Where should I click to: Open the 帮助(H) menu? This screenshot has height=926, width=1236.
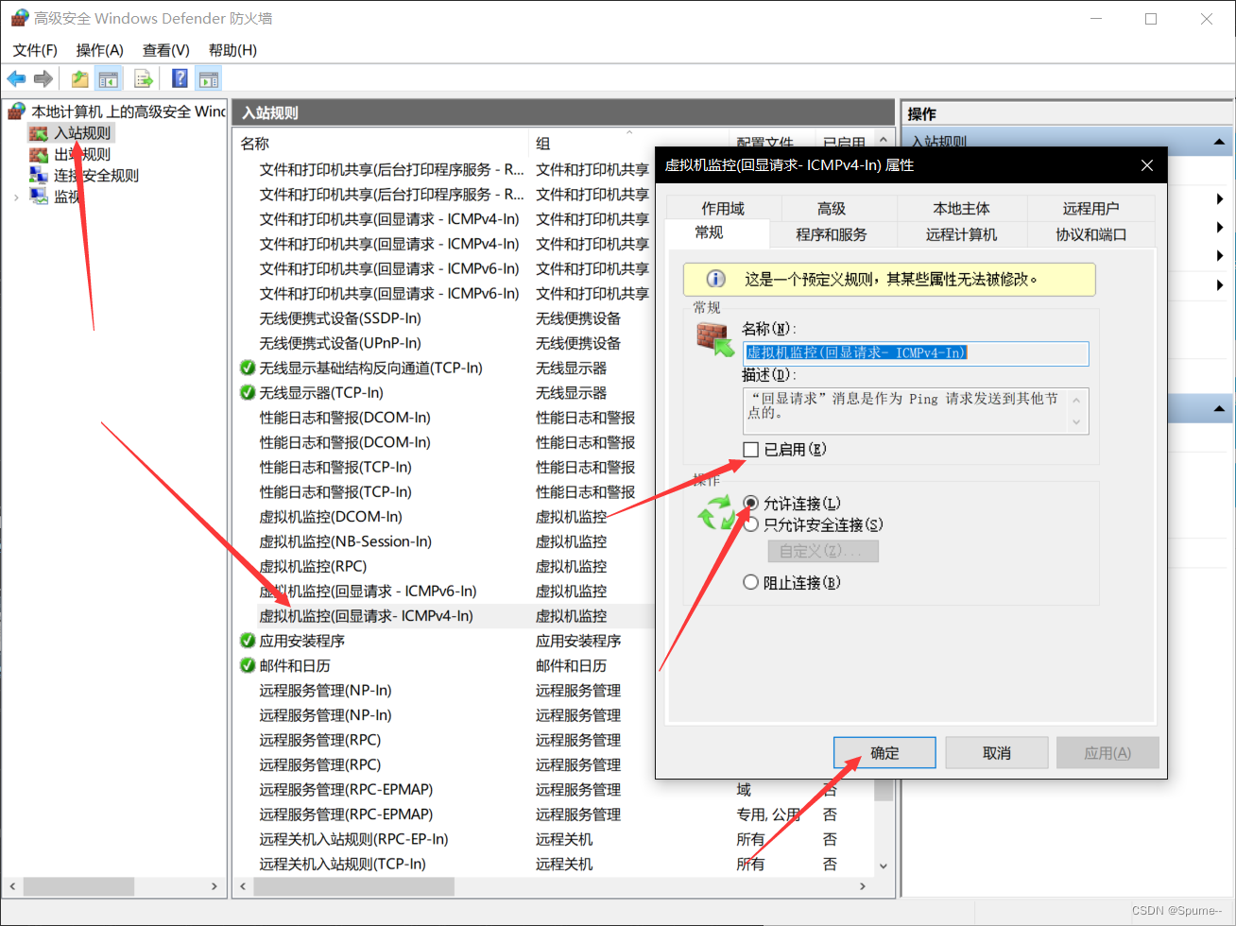click(232, 50)
